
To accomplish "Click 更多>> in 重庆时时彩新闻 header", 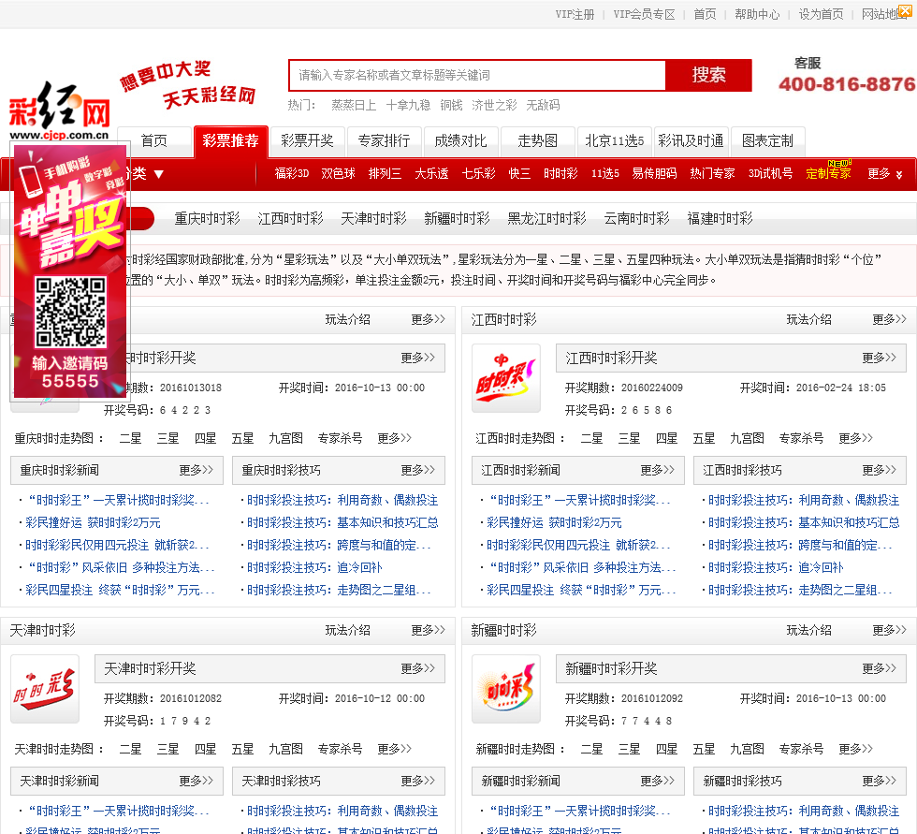I will (196, 470).
